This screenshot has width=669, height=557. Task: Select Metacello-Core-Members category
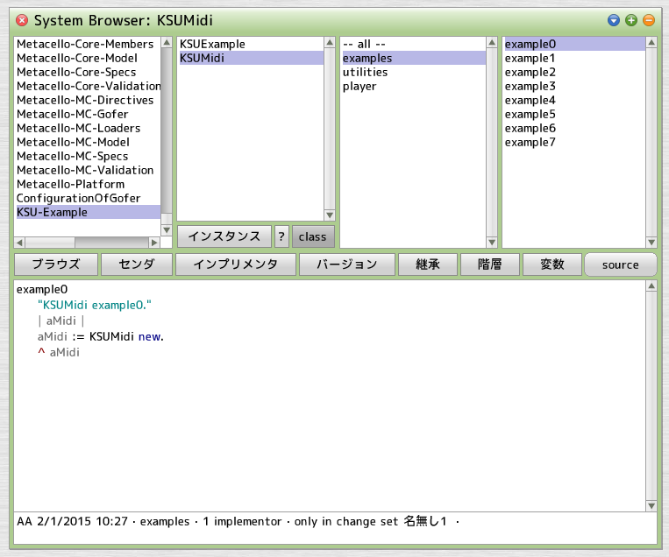88,44
